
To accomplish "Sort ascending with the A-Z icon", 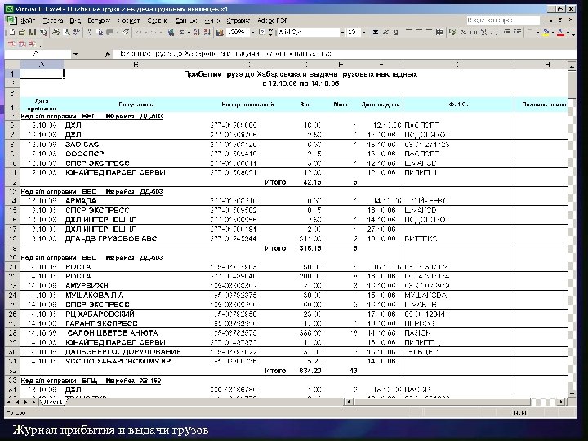I will pyautogui.click(x=197, y=33).
